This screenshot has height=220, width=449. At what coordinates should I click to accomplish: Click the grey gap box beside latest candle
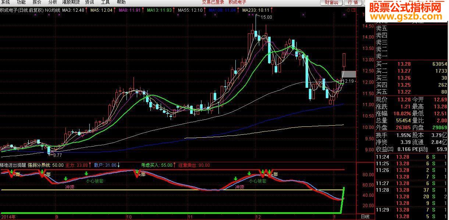click(x=349, y=74)
